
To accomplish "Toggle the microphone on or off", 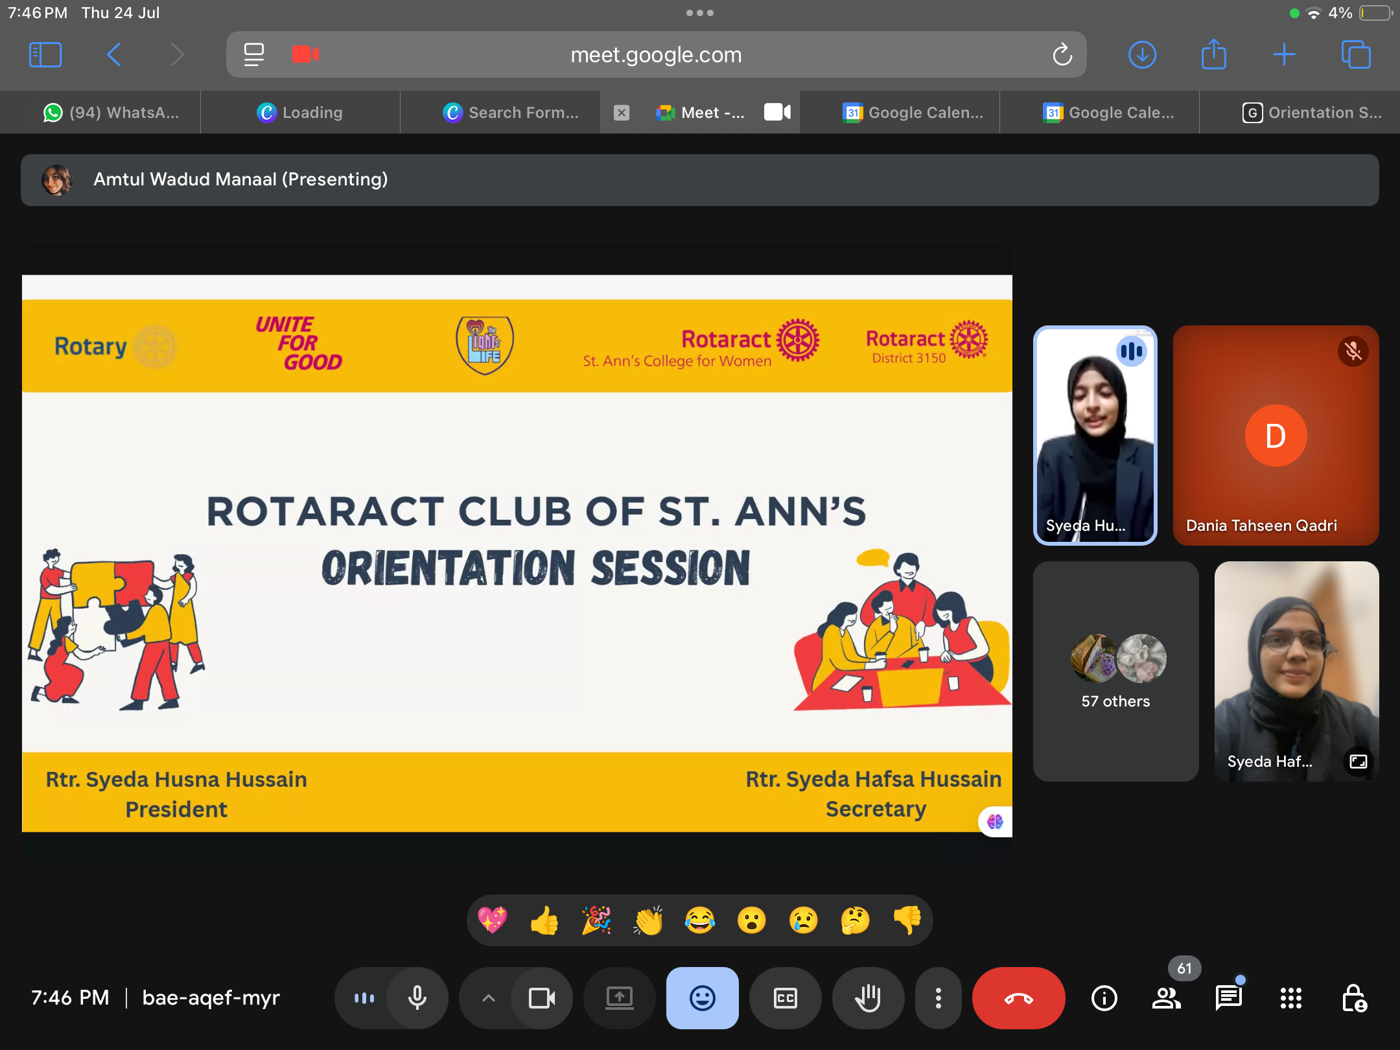I will pos(417,998).
